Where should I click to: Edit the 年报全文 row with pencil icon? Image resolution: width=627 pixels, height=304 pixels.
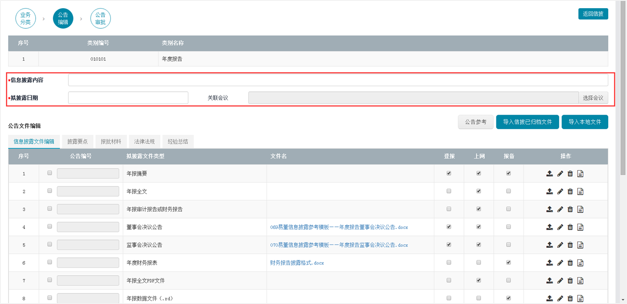click(x=560, y=191)
